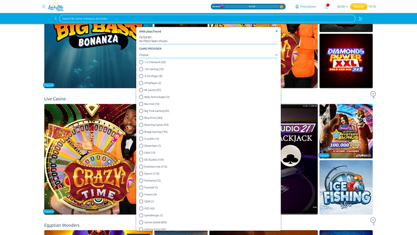The width and height of the screenshot is (417, 235).
Task: Open filter settings sliders icon
Action: point(360,19)
